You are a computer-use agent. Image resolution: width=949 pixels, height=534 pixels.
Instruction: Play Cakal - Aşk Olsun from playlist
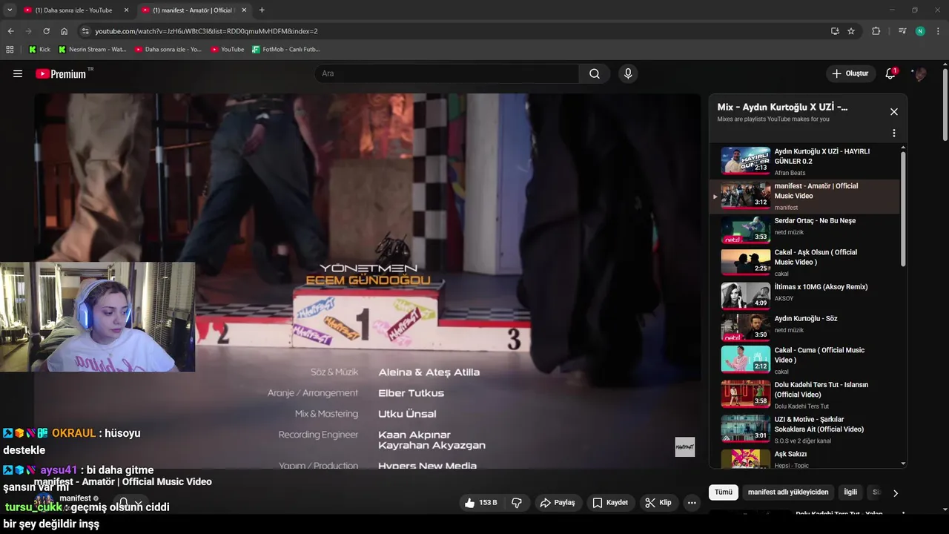click(804, 263)
